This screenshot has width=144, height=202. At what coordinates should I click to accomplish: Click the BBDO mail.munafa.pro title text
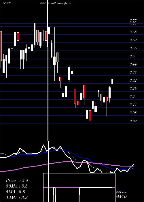coord(56,3)
